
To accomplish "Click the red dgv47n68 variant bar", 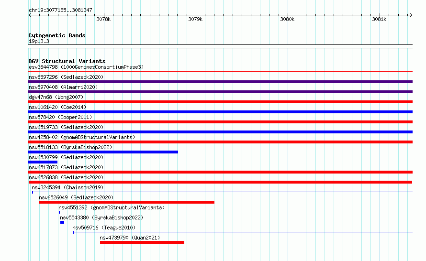I will [x=220, y=102].
